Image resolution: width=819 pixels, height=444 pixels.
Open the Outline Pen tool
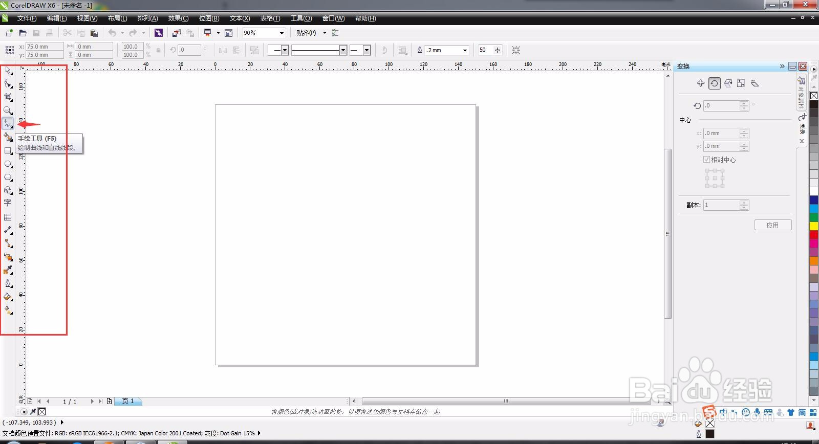pos(8,283)
